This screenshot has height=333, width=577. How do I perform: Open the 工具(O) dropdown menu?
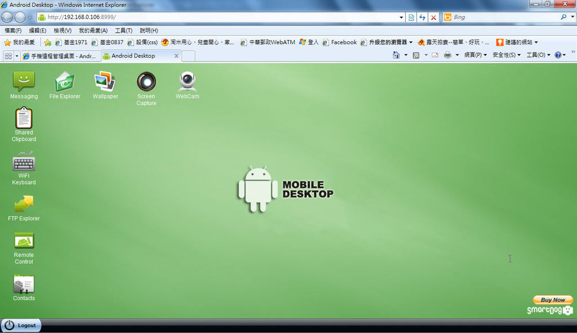tap(538, 55)
